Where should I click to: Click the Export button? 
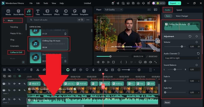click(173, 3)
